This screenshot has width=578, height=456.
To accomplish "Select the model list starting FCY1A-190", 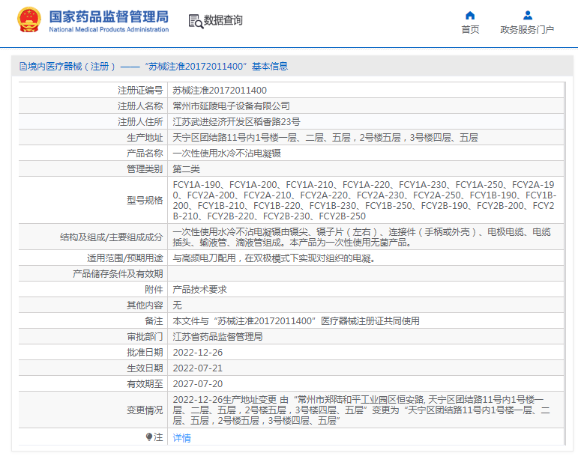I will click(364, 200).
